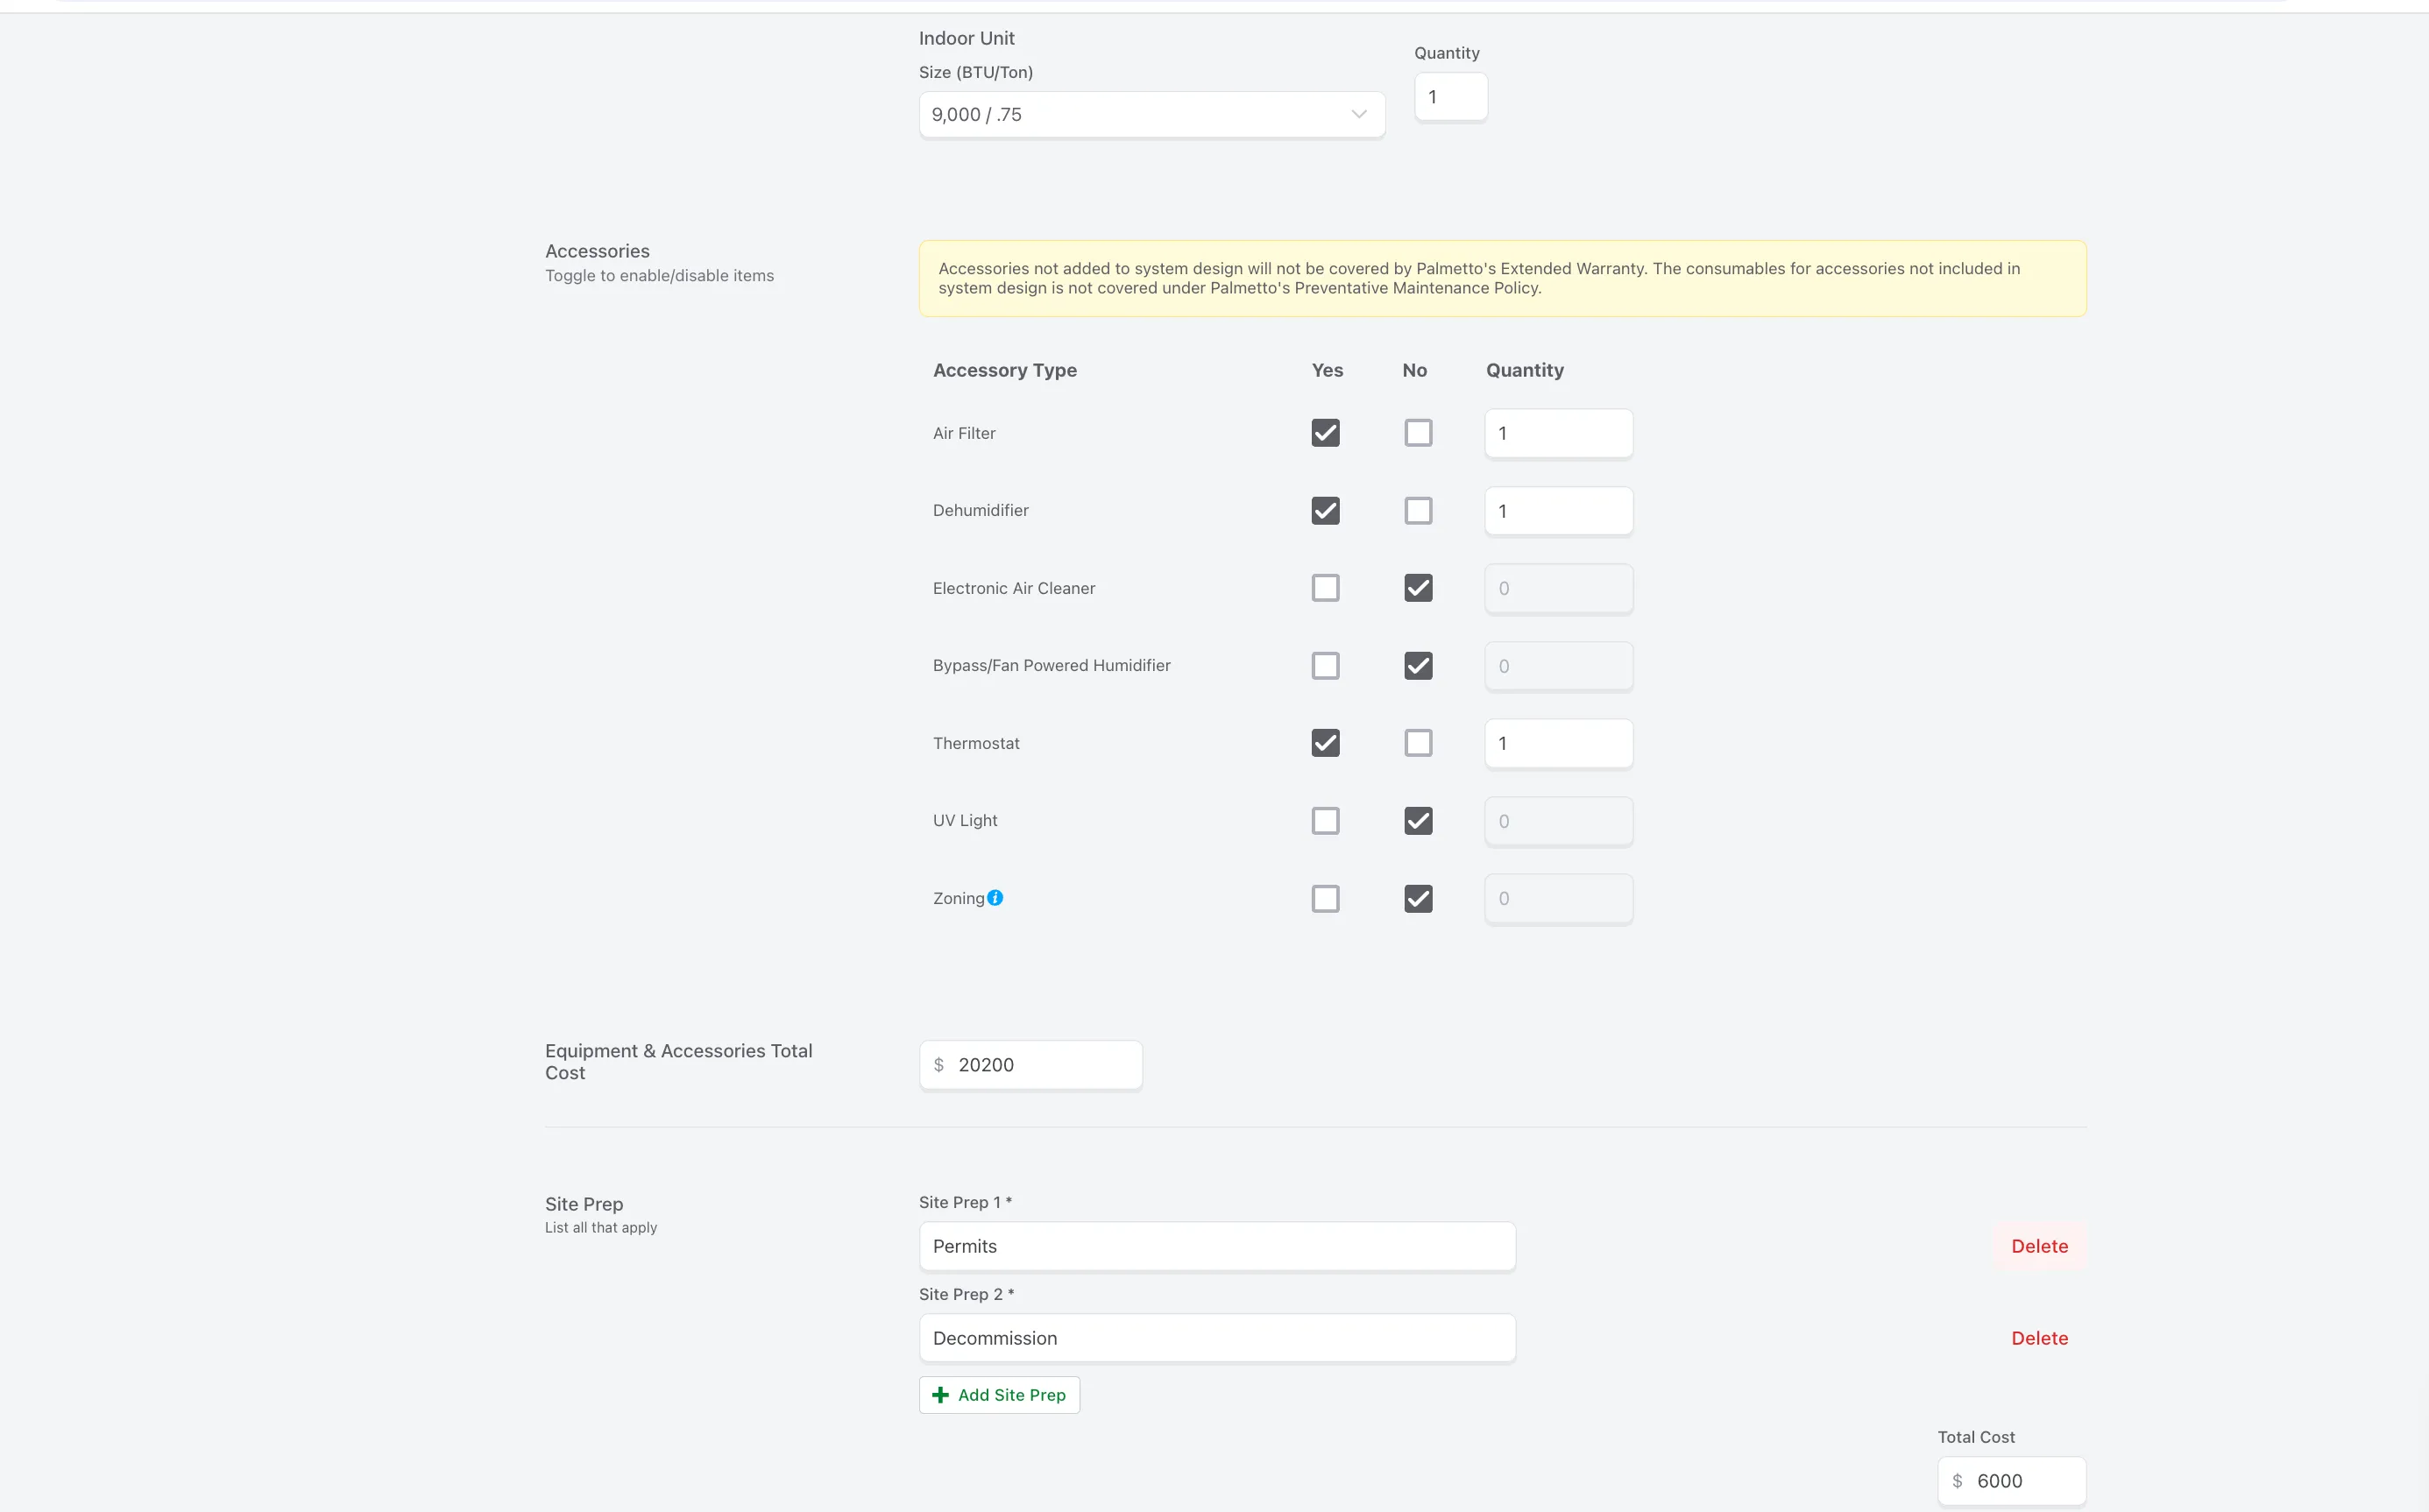Click the plus icon on Add Site Prep

[940, 1395]
